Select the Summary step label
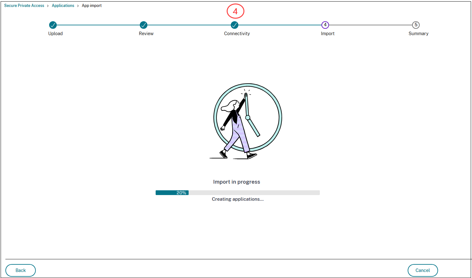The width and height of the screenshot is (472, 278). (418, 33)
